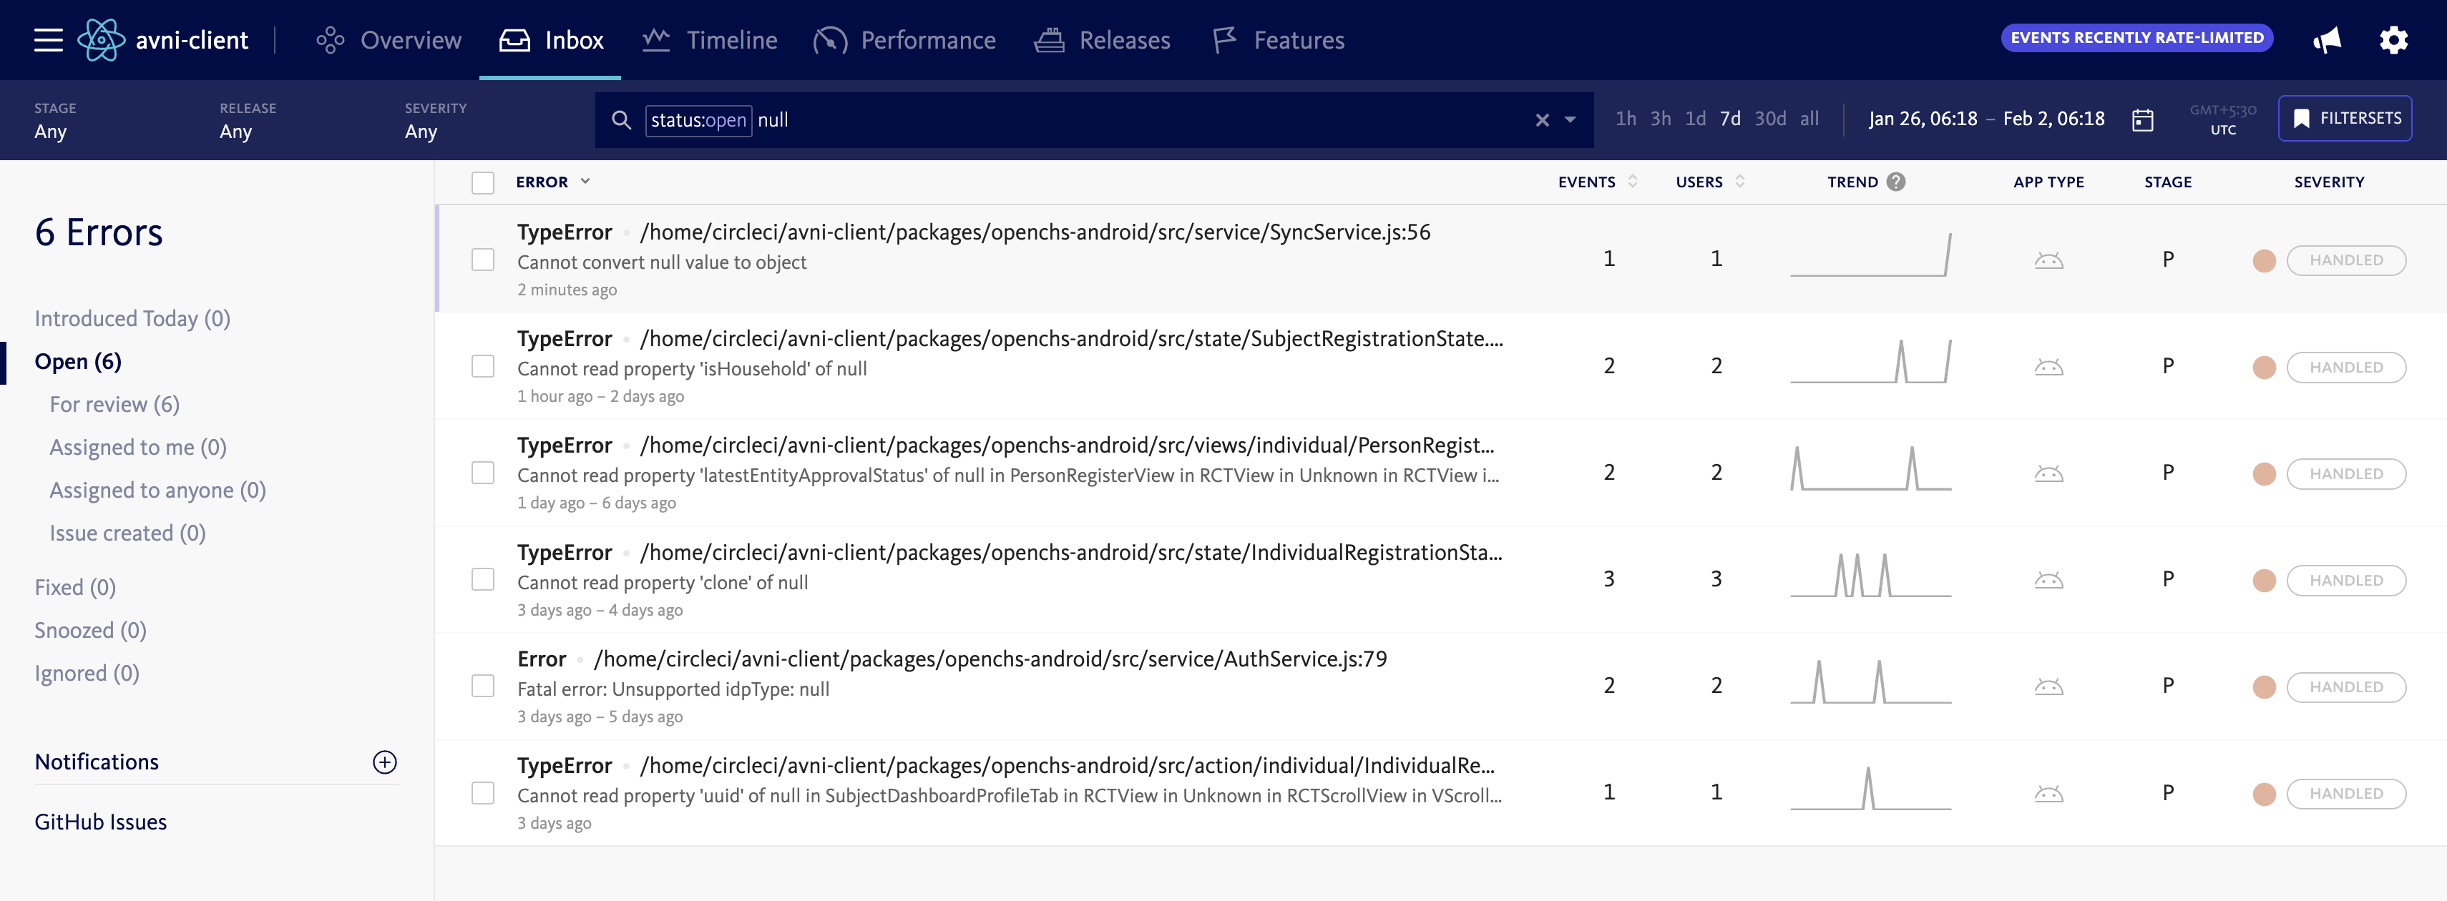Image resolution: width=2447 pixels, height=901 pixels.
Task: Click Android app type icon for SyncService error
Action: [2048, 259]
